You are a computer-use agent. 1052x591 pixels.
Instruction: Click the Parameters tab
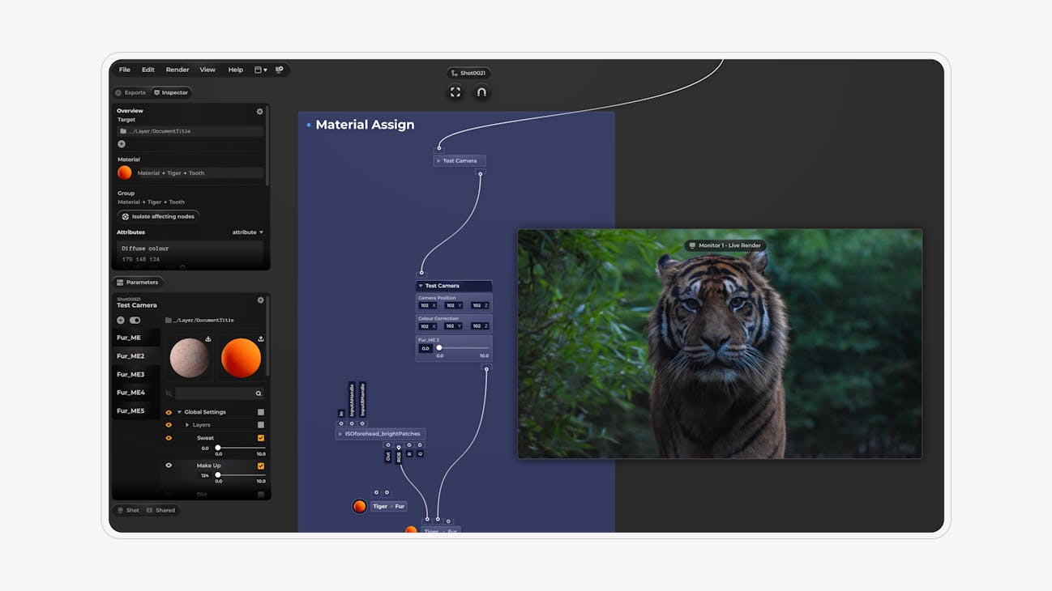point(137,283)
